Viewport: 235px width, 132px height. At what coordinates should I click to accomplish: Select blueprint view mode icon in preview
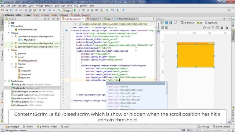(x=166, y=23)
